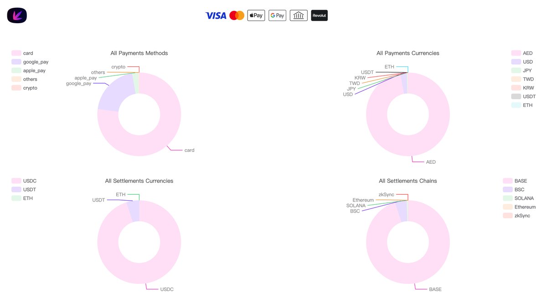
Task: Click the purple BSC slice in Settlements Chains
Action: tap(402, 211)
